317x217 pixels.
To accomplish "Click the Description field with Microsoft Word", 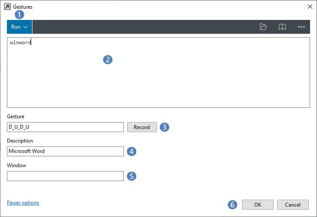I will click(x=65, y=151).
